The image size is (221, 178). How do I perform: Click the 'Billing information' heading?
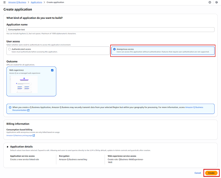coord(18,124)
